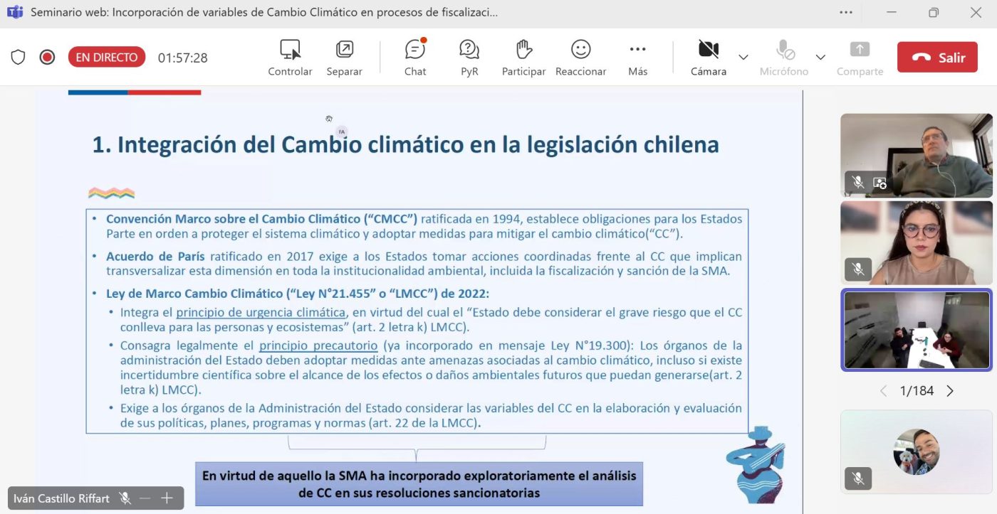Go to next participants page
This screenshot has width=997, height=514.
point(949,391)
